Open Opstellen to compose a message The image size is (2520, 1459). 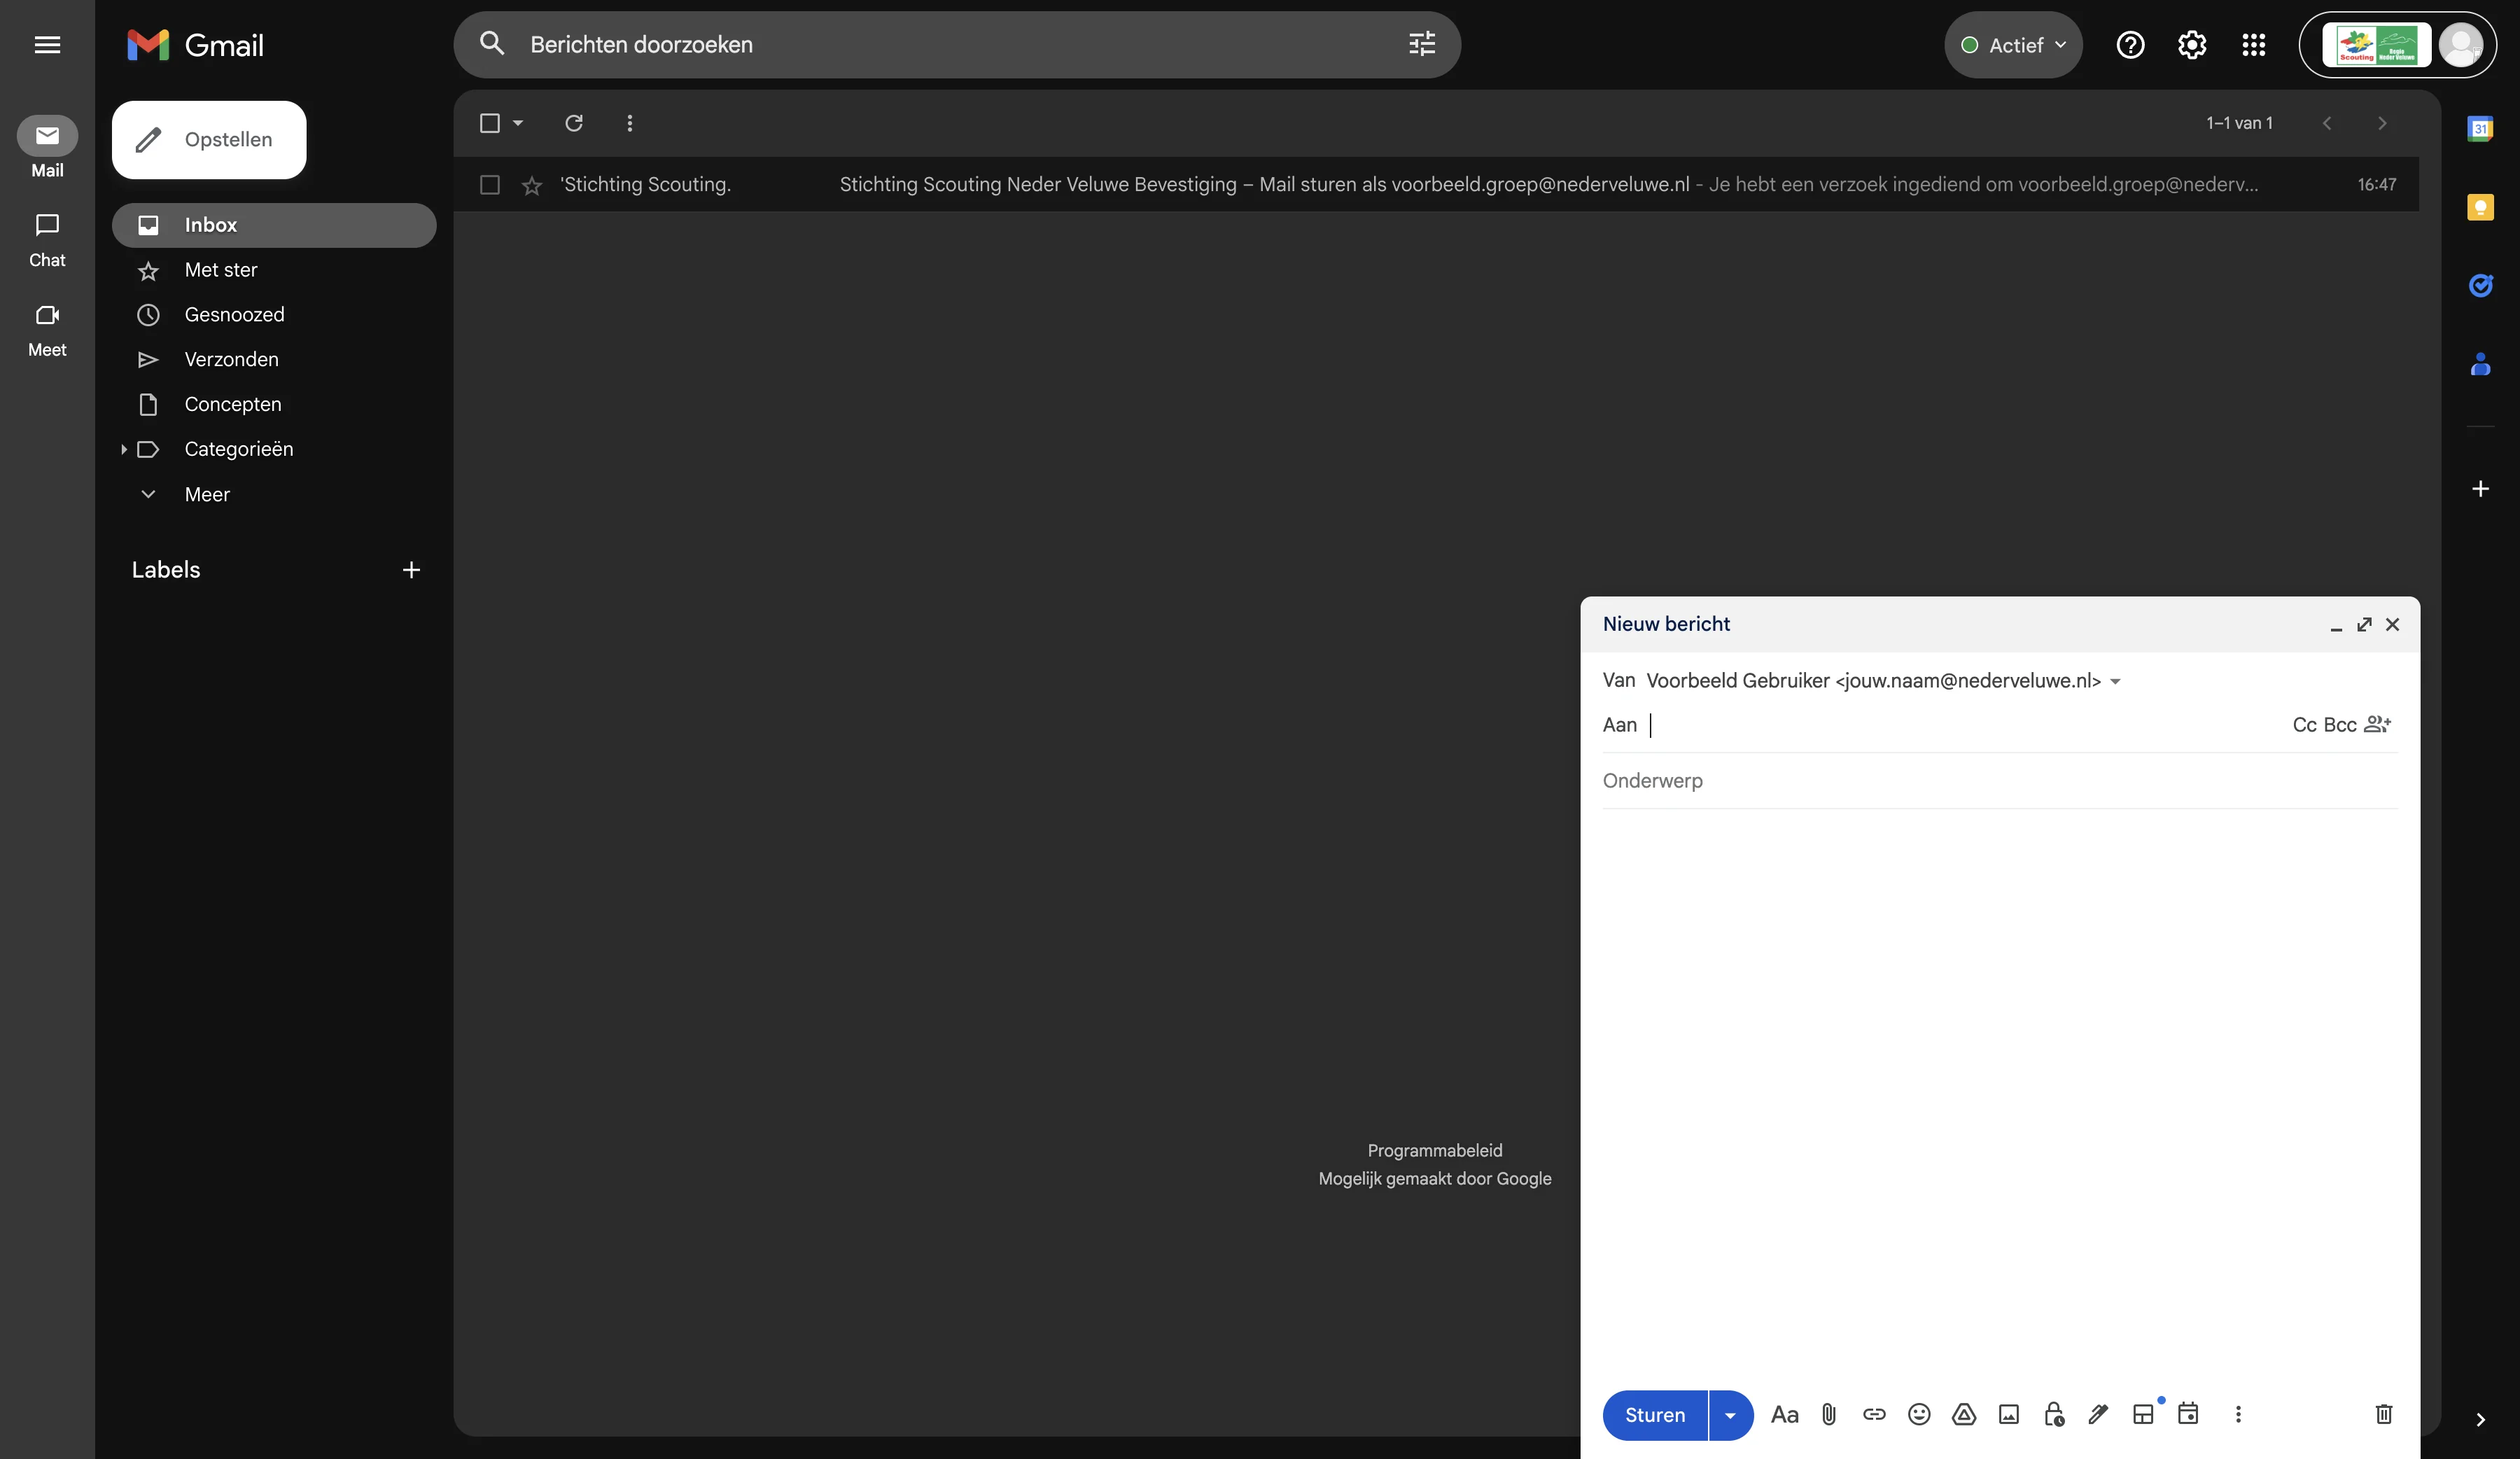(x=208, y=139)
